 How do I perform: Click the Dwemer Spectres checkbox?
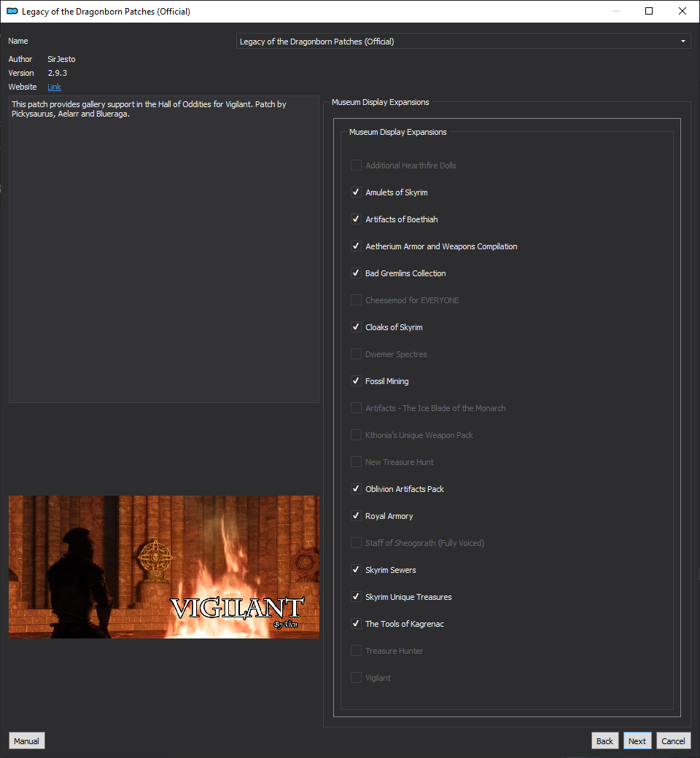(x=356, y=354)
